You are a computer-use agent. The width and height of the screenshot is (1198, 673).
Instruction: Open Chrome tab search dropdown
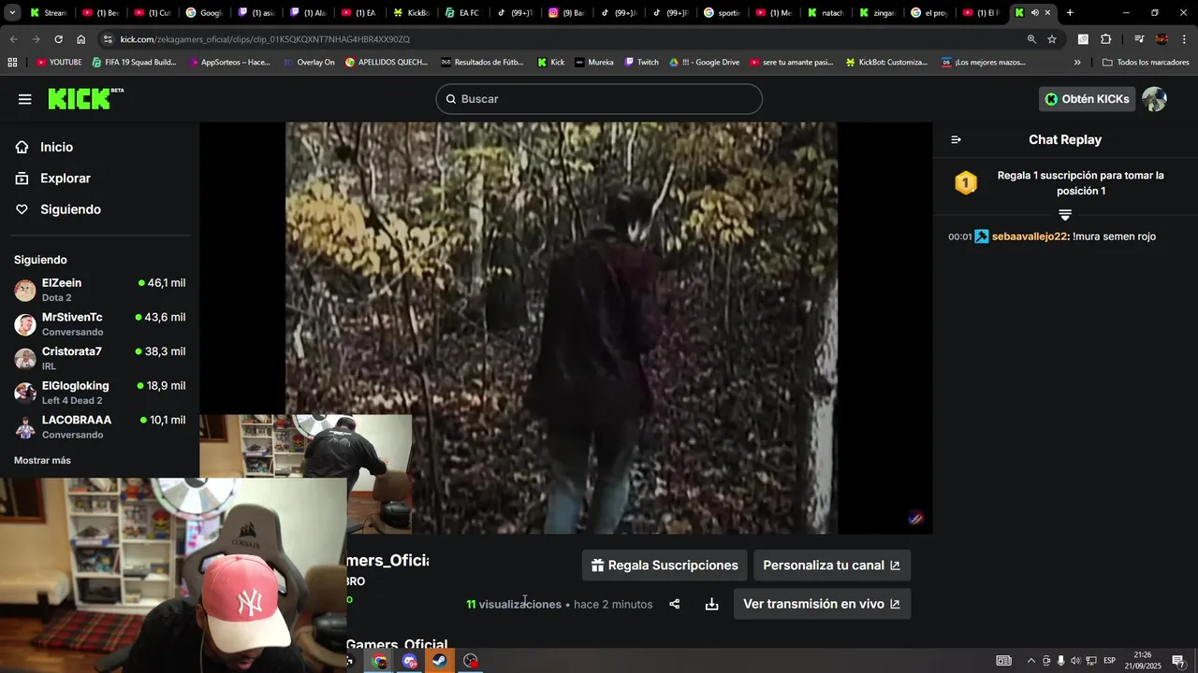coord(11,12)
